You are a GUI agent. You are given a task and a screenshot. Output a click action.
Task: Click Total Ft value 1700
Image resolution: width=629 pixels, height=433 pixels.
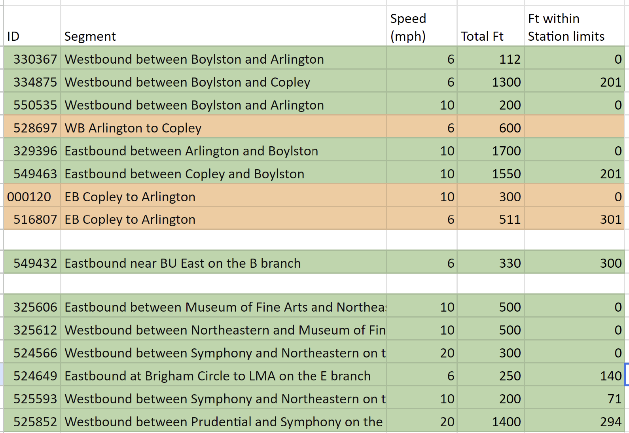click(491, 151)
